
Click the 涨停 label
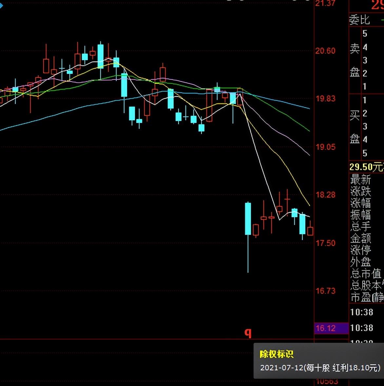coord(360,250)
